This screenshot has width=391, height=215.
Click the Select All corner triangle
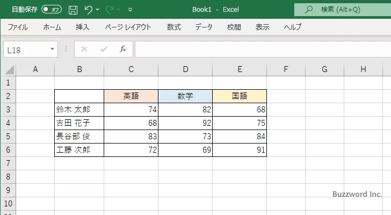point(8,69)
